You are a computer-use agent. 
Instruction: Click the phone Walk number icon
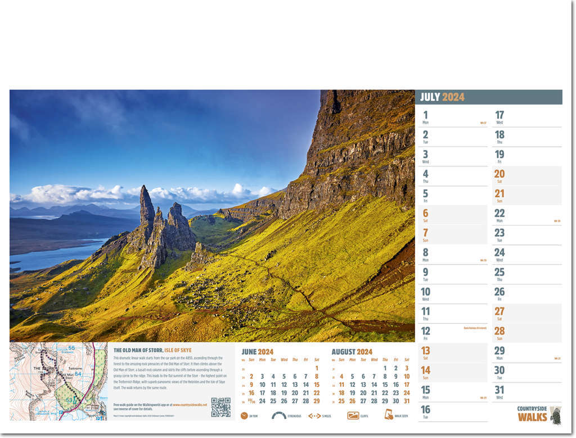[389, 415]
